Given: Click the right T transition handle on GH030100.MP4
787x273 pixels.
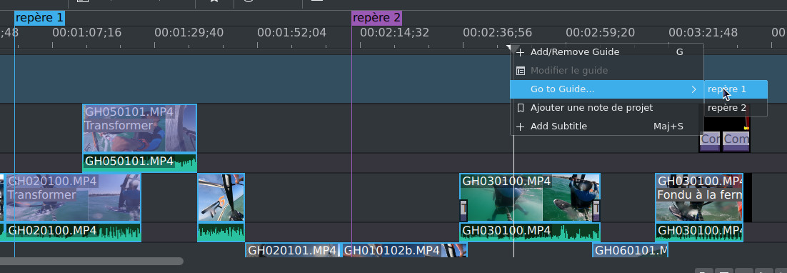Looking at the screenshot, I should click(596, 210).
